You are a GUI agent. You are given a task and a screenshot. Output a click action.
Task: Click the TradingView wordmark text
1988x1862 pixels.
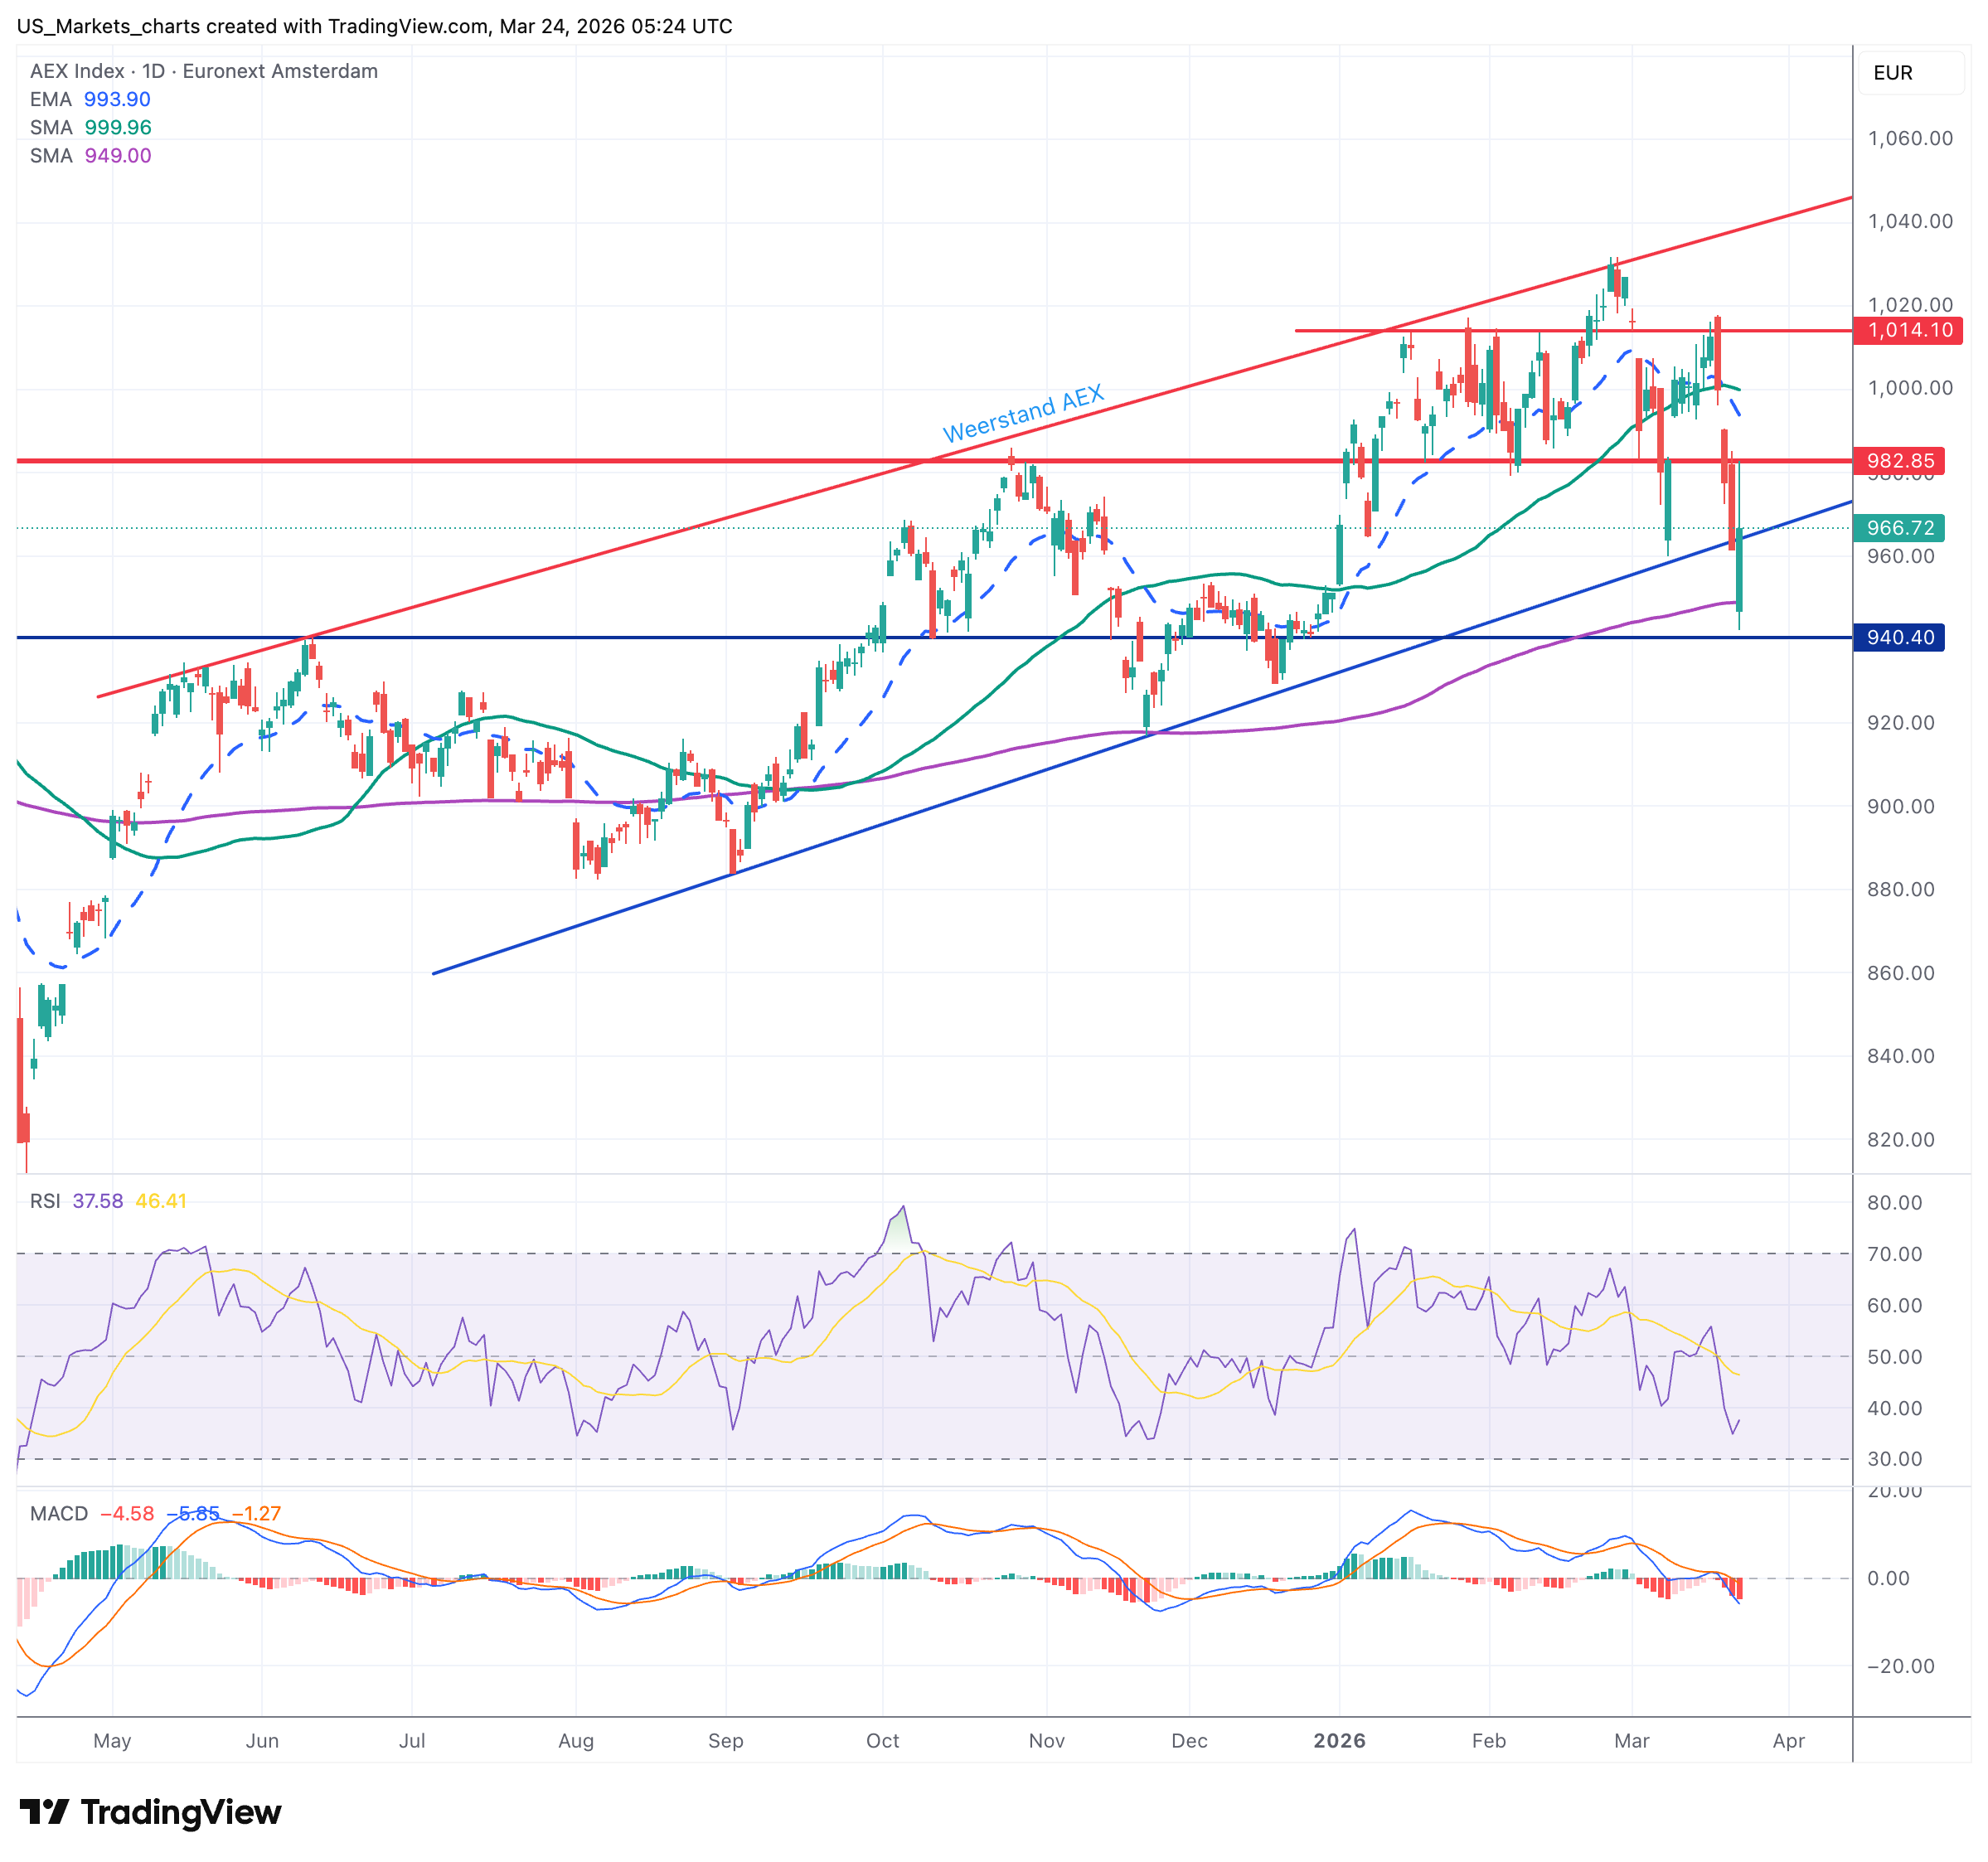coord(181,1811)
